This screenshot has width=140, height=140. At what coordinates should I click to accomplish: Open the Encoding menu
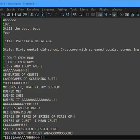pyautogui.click(x=33, y=9)
